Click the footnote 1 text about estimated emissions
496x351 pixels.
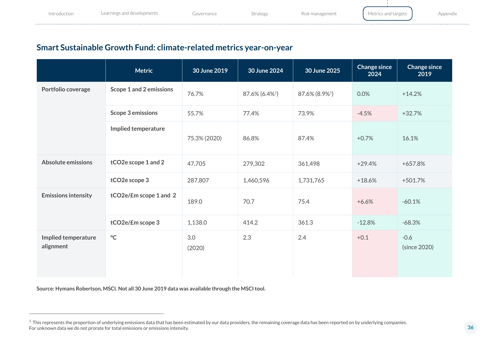(218, 325)
